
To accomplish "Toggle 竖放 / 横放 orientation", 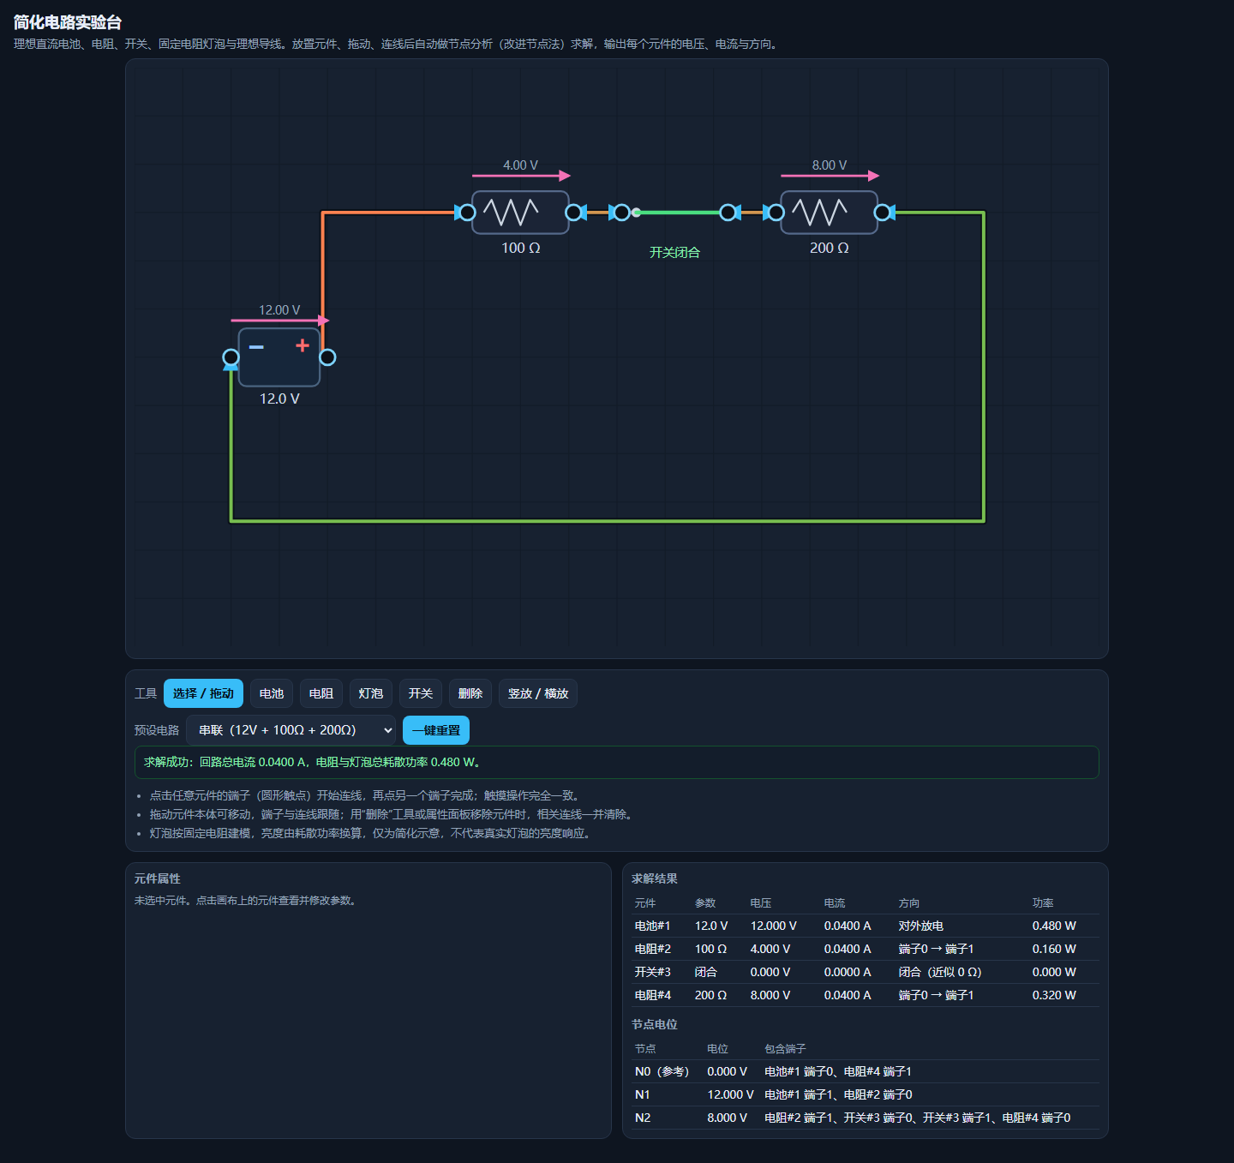I will 538,693.
